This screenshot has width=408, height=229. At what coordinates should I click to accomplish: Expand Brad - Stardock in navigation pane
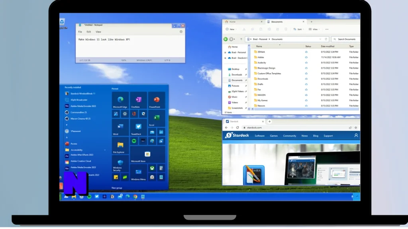tap(226, 58)
